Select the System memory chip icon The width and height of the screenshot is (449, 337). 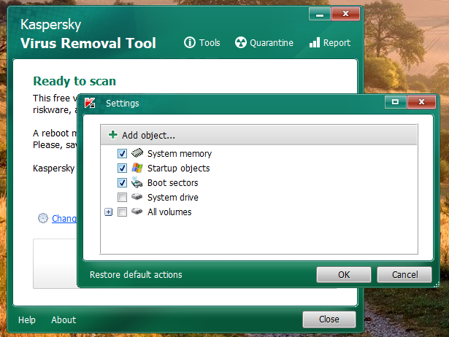tap(137, 154)
